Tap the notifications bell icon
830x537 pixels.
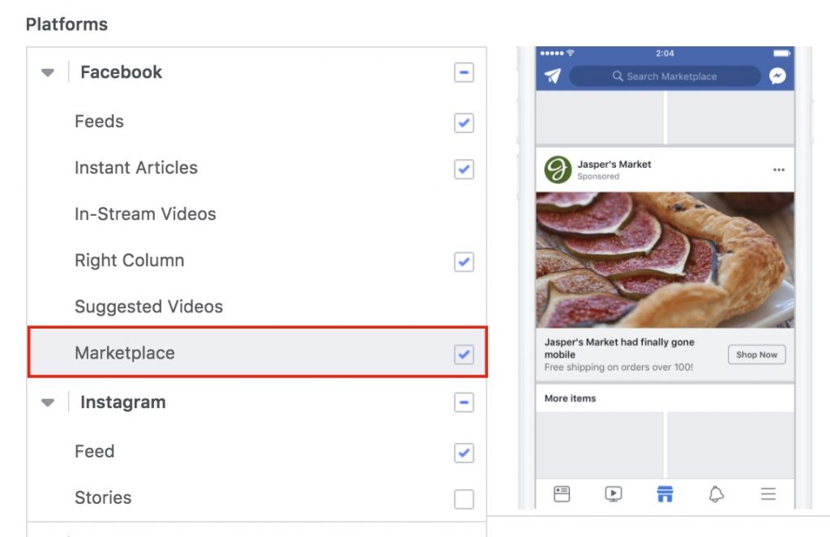point(717,493)
